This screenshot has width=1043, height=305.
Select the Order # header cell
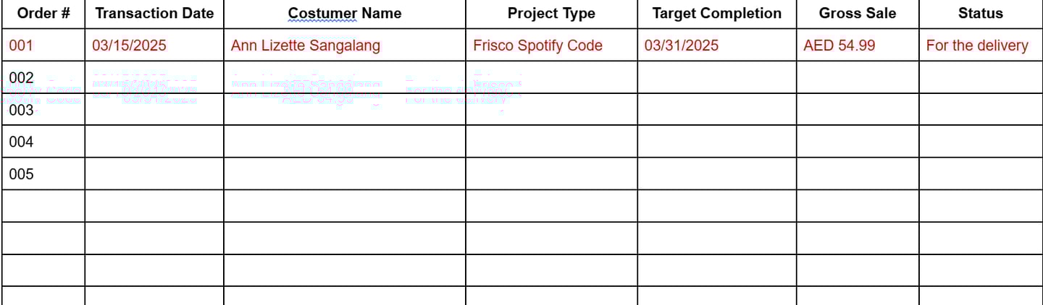(43, 14)
